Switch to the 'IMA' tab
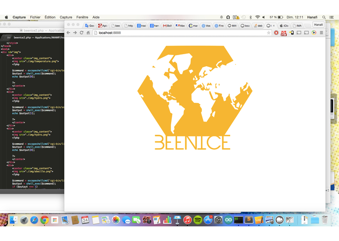Screen dimensions: 339x241 297,26
